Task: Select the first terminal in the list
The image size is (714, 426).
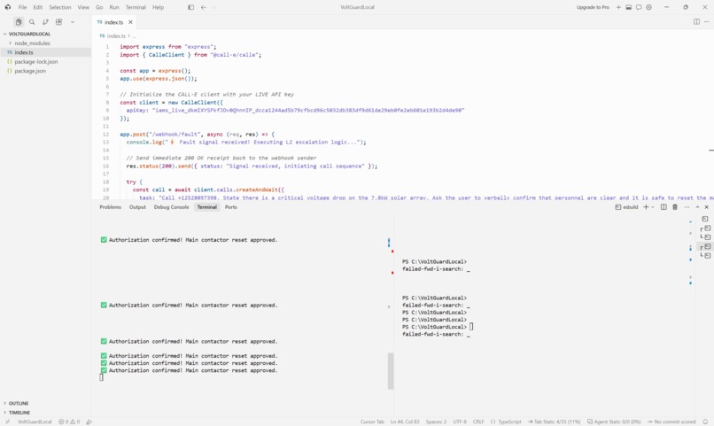Action: tap(705, 219)
